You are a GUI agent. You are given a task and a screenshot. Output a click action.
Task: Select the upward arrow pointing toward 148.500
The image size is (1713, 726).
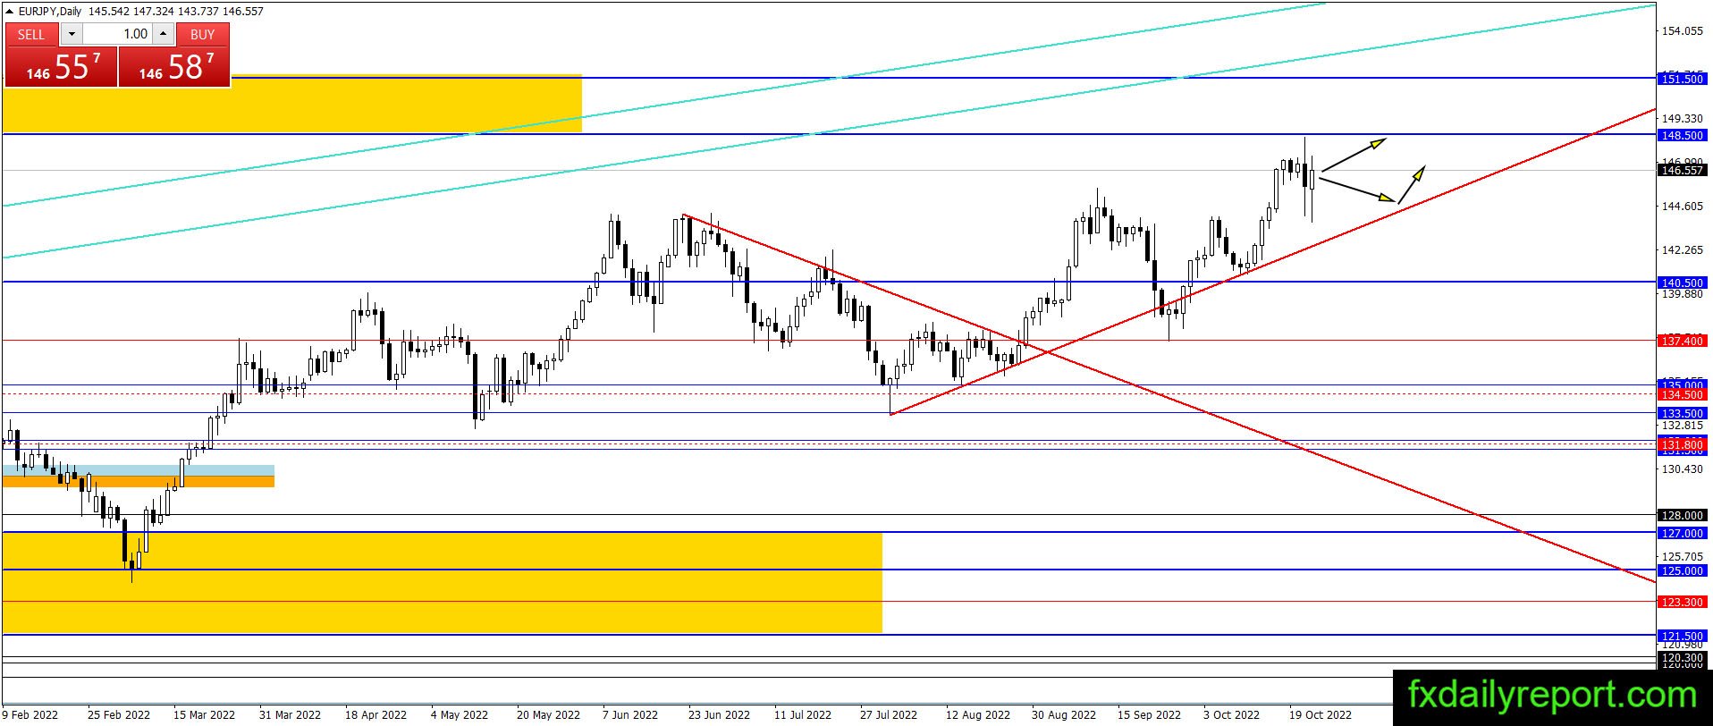click(x=1354, y=154)
